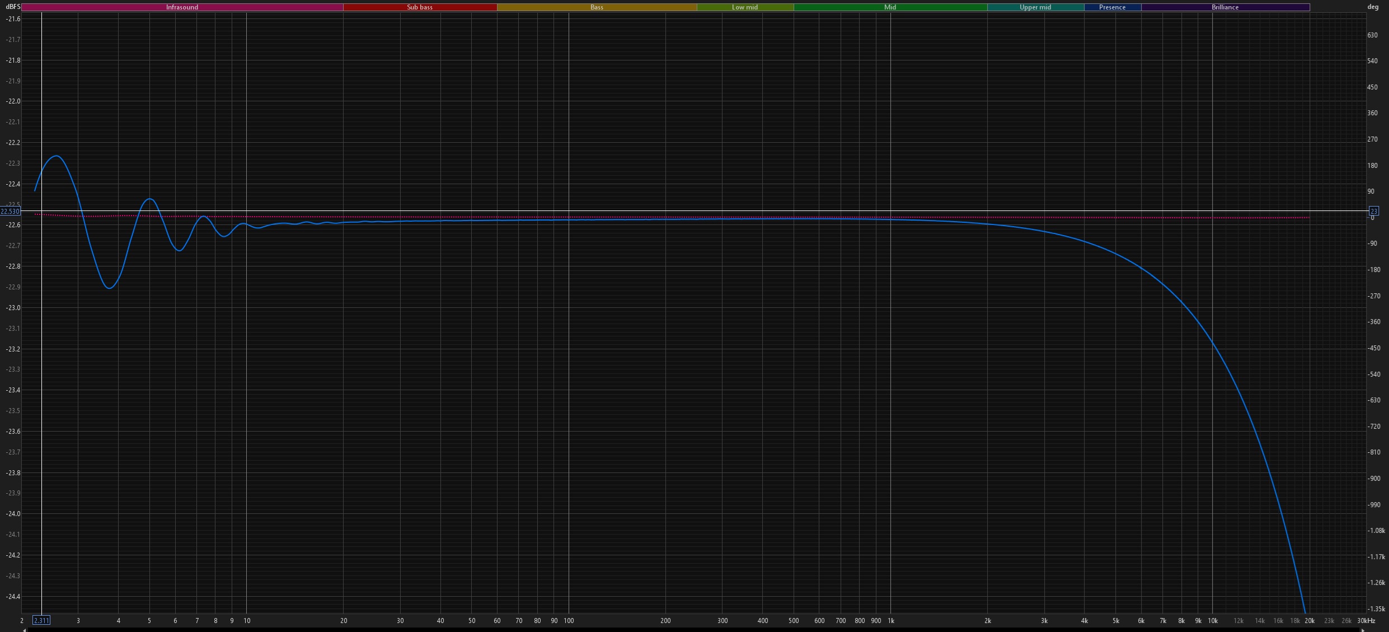Click the -23.0 level axis label
This screenshot has height=632, width=1389.
(13, 308)
